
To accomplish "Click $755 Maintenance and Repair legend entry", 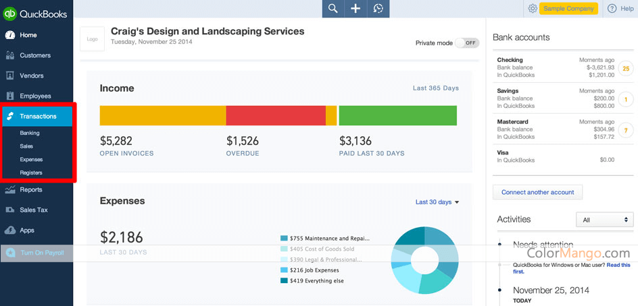I will (325, 238).
